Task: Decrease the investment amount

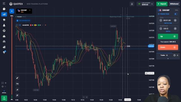Action: pos(161,29)
